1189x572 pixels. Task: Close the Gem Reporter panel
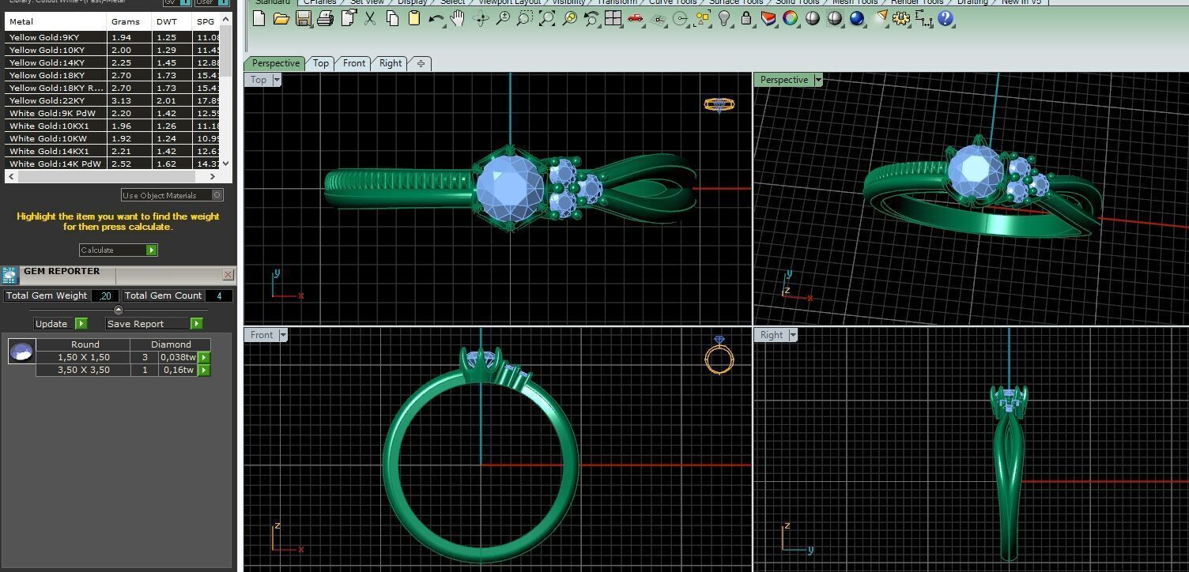228,275
